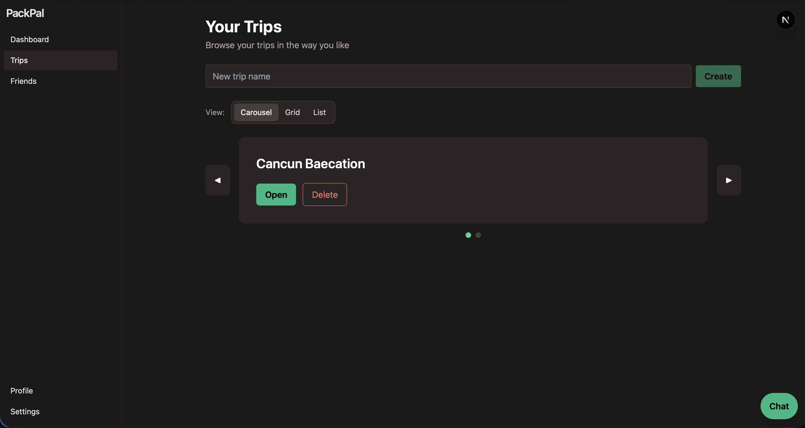Switch to List view
The image size is (805, 428).
[x=319, y=112]
